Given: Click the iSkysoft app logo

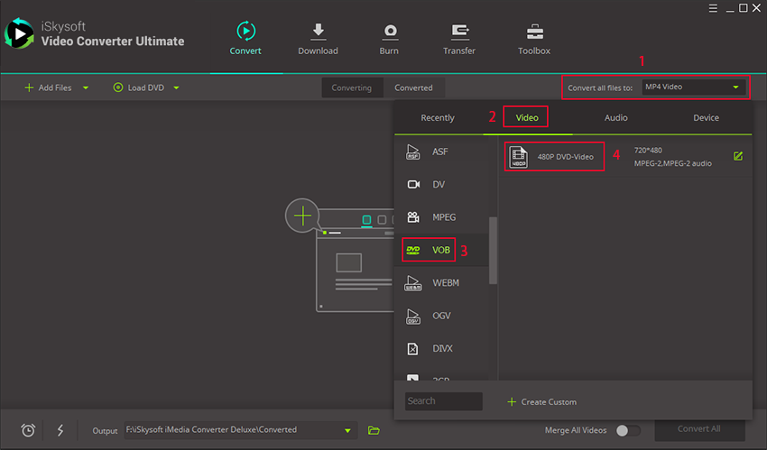Looking at the screenshot, I should tap(19, 33).
